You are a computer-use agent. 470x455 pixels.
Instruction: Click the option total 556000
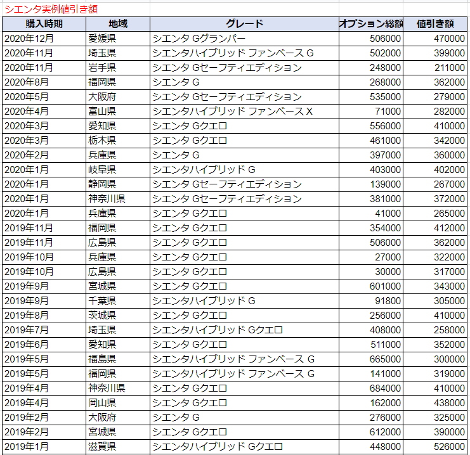pos(371,126)
